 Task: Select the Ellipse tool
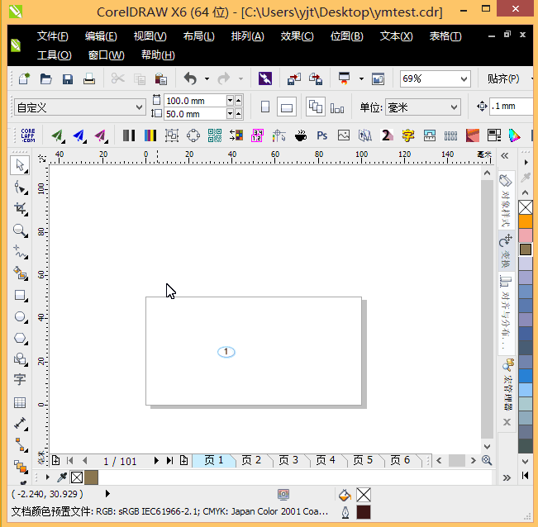(x=20, y=317)
